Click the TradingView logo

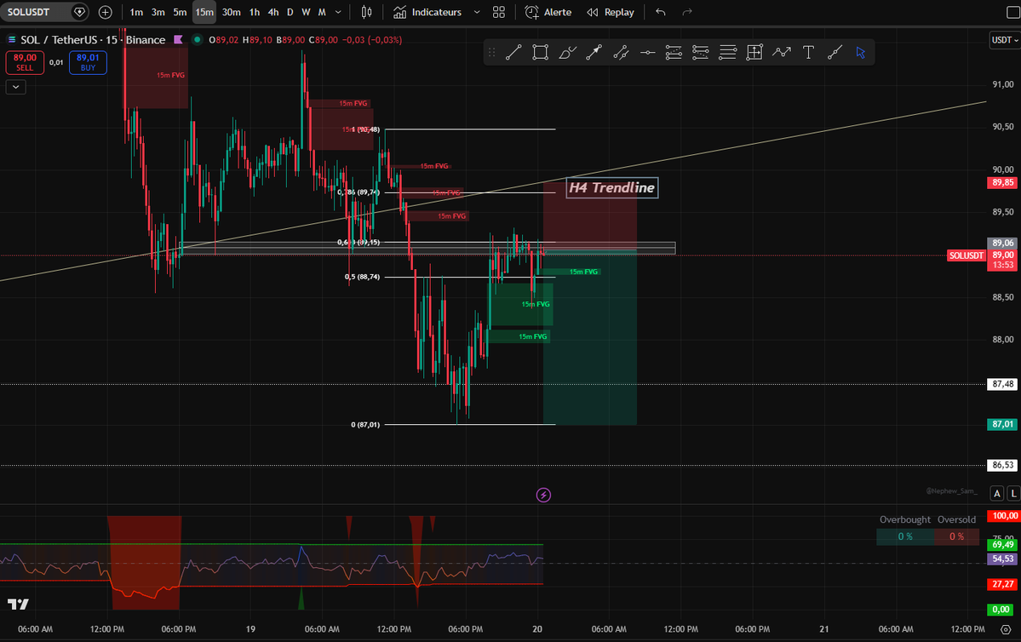[18, 605]
